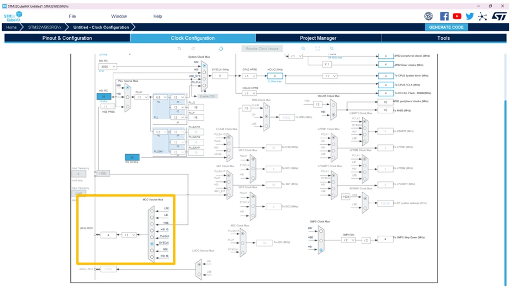Click the ST community network icon
512x293 pixels.
point(482,16)
